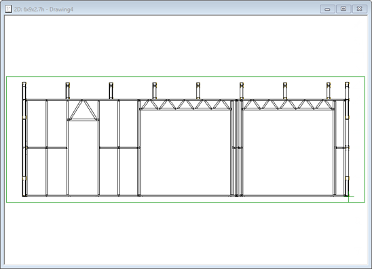Select the leftmost rafter stub above the wall
Screen dimensions: 372x269
pyautogui.click(x=24, y=90)
